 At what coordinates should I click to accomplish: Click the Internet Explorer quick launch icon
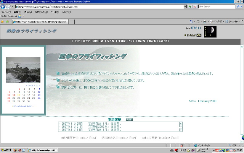click(24, 150)
